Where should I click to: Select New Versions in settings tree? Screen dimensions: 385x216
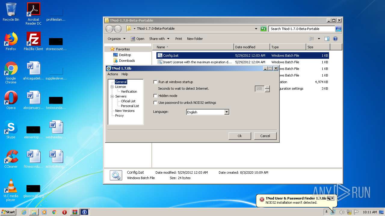point(125,111)
